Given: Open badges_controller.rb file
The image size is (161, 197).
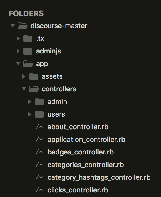Looking at the screenshot, I should pyautogui.click(x=80, y=152).
